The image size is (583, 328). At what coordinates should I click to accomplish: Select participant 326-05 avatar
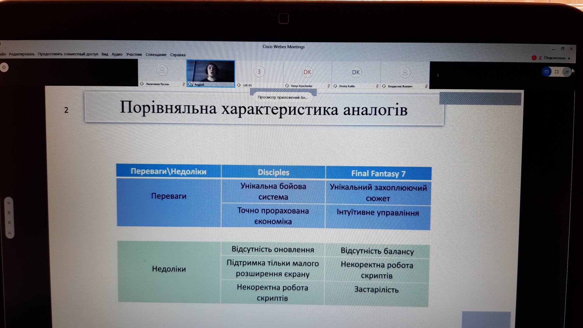tap(259, 71)
